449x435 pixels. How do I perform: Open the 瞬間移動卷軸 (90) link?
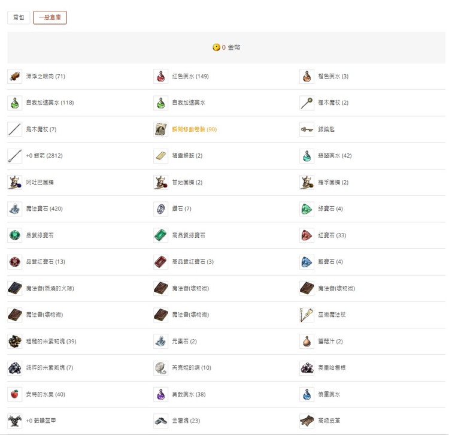click(x=195, y=129)
